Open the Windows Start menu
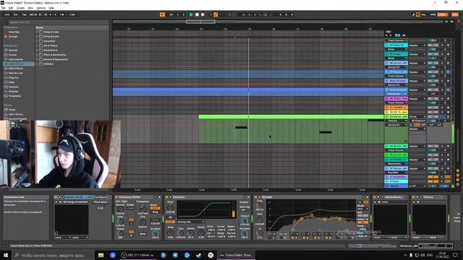Screen dimensions: 463x260 pyautogui.click(x=5, y=255)
